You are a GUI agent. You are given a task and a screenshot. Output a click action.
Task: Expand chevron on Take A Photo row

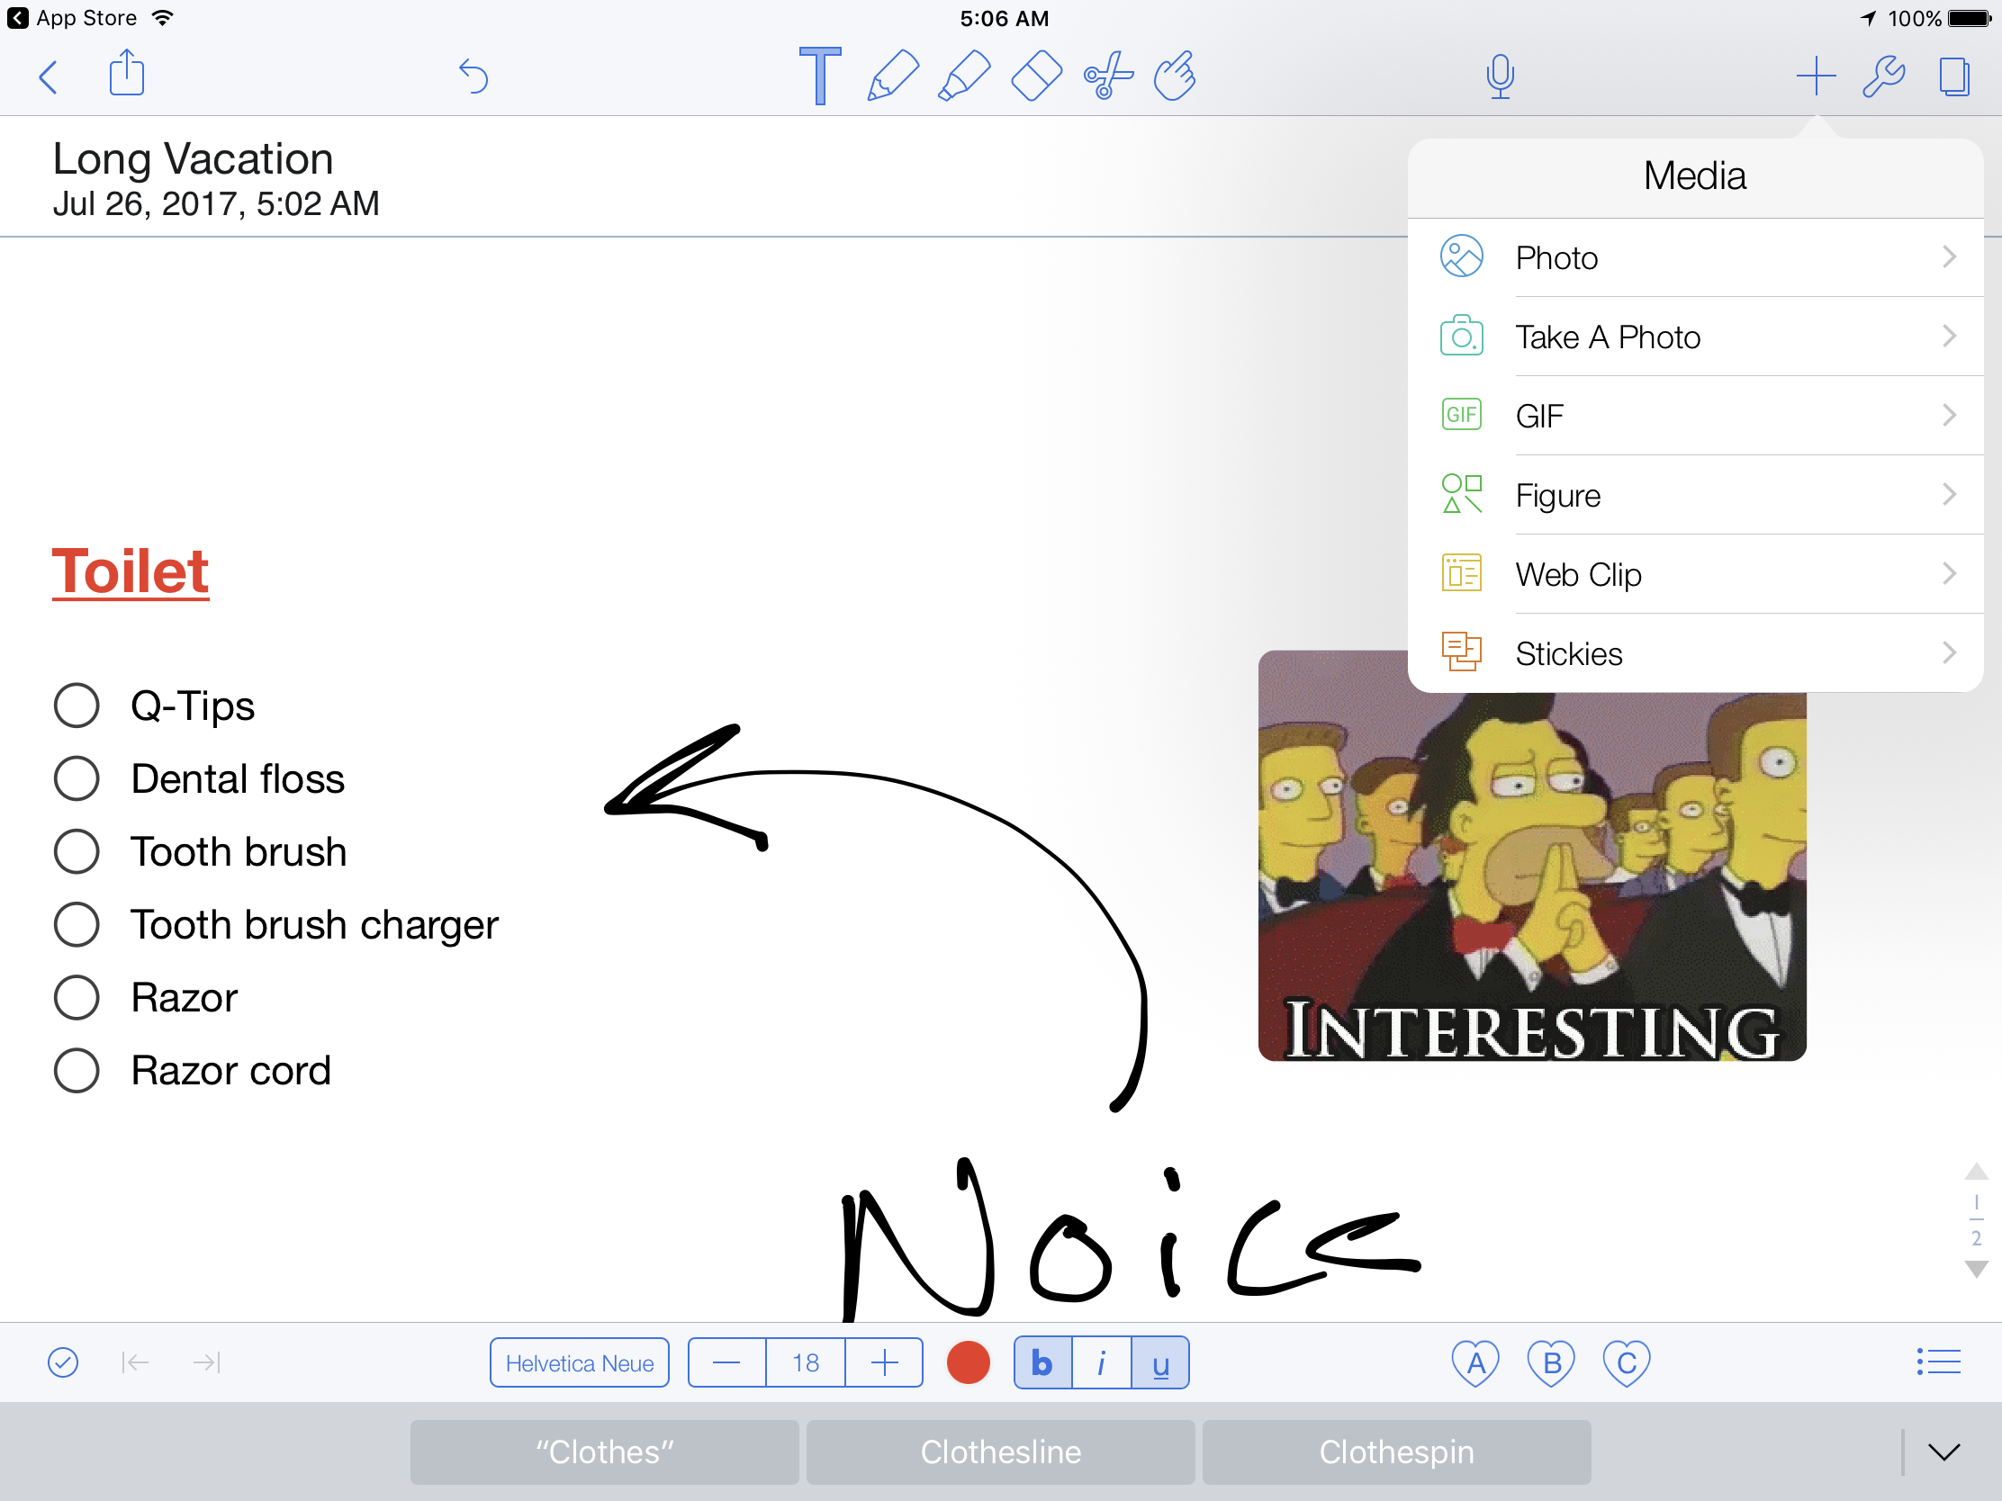point(1950,337)
